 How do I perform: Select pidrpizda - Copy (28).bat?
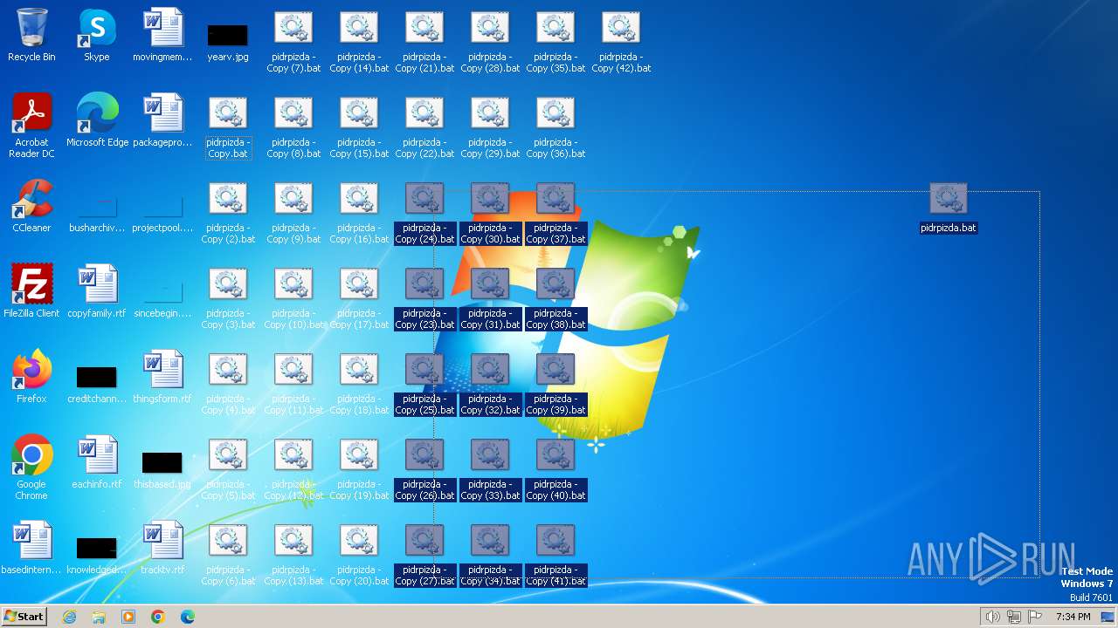490,41
